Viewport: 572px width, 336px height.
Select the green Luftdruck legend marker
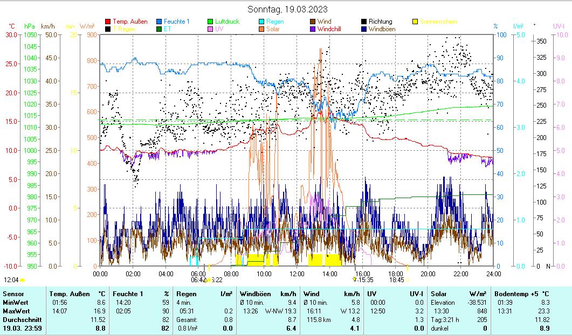click(x=211, y=22)
